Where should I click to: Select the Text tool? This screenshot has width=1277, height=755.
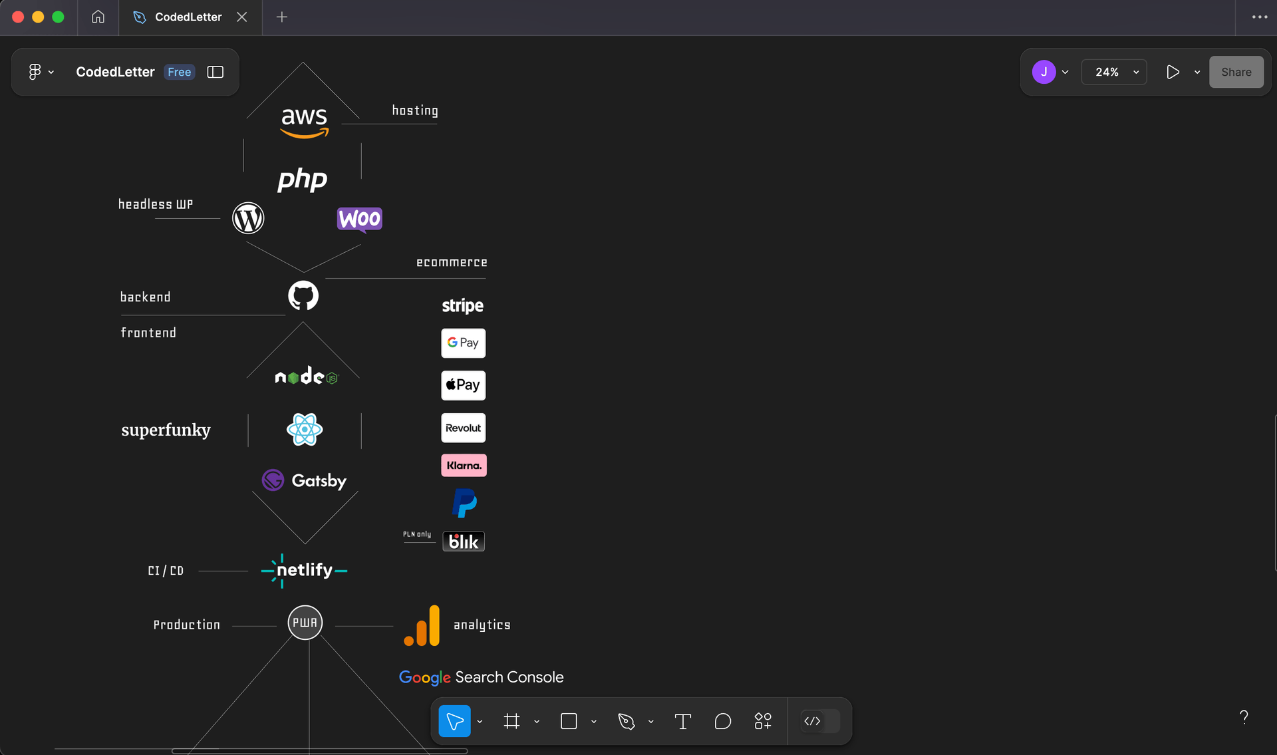[683, 721]
